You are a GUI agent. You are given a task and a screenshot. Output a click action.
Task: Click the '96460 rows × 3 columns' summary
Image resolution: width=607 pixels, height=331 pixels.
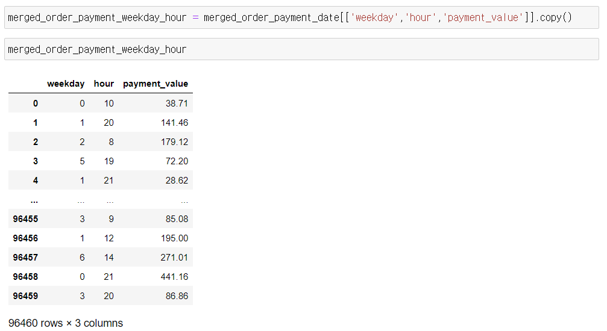click(x=66, y=323)
